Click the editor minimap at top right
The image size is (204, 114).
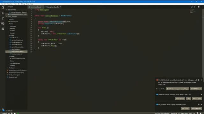[x=193, y=11]
